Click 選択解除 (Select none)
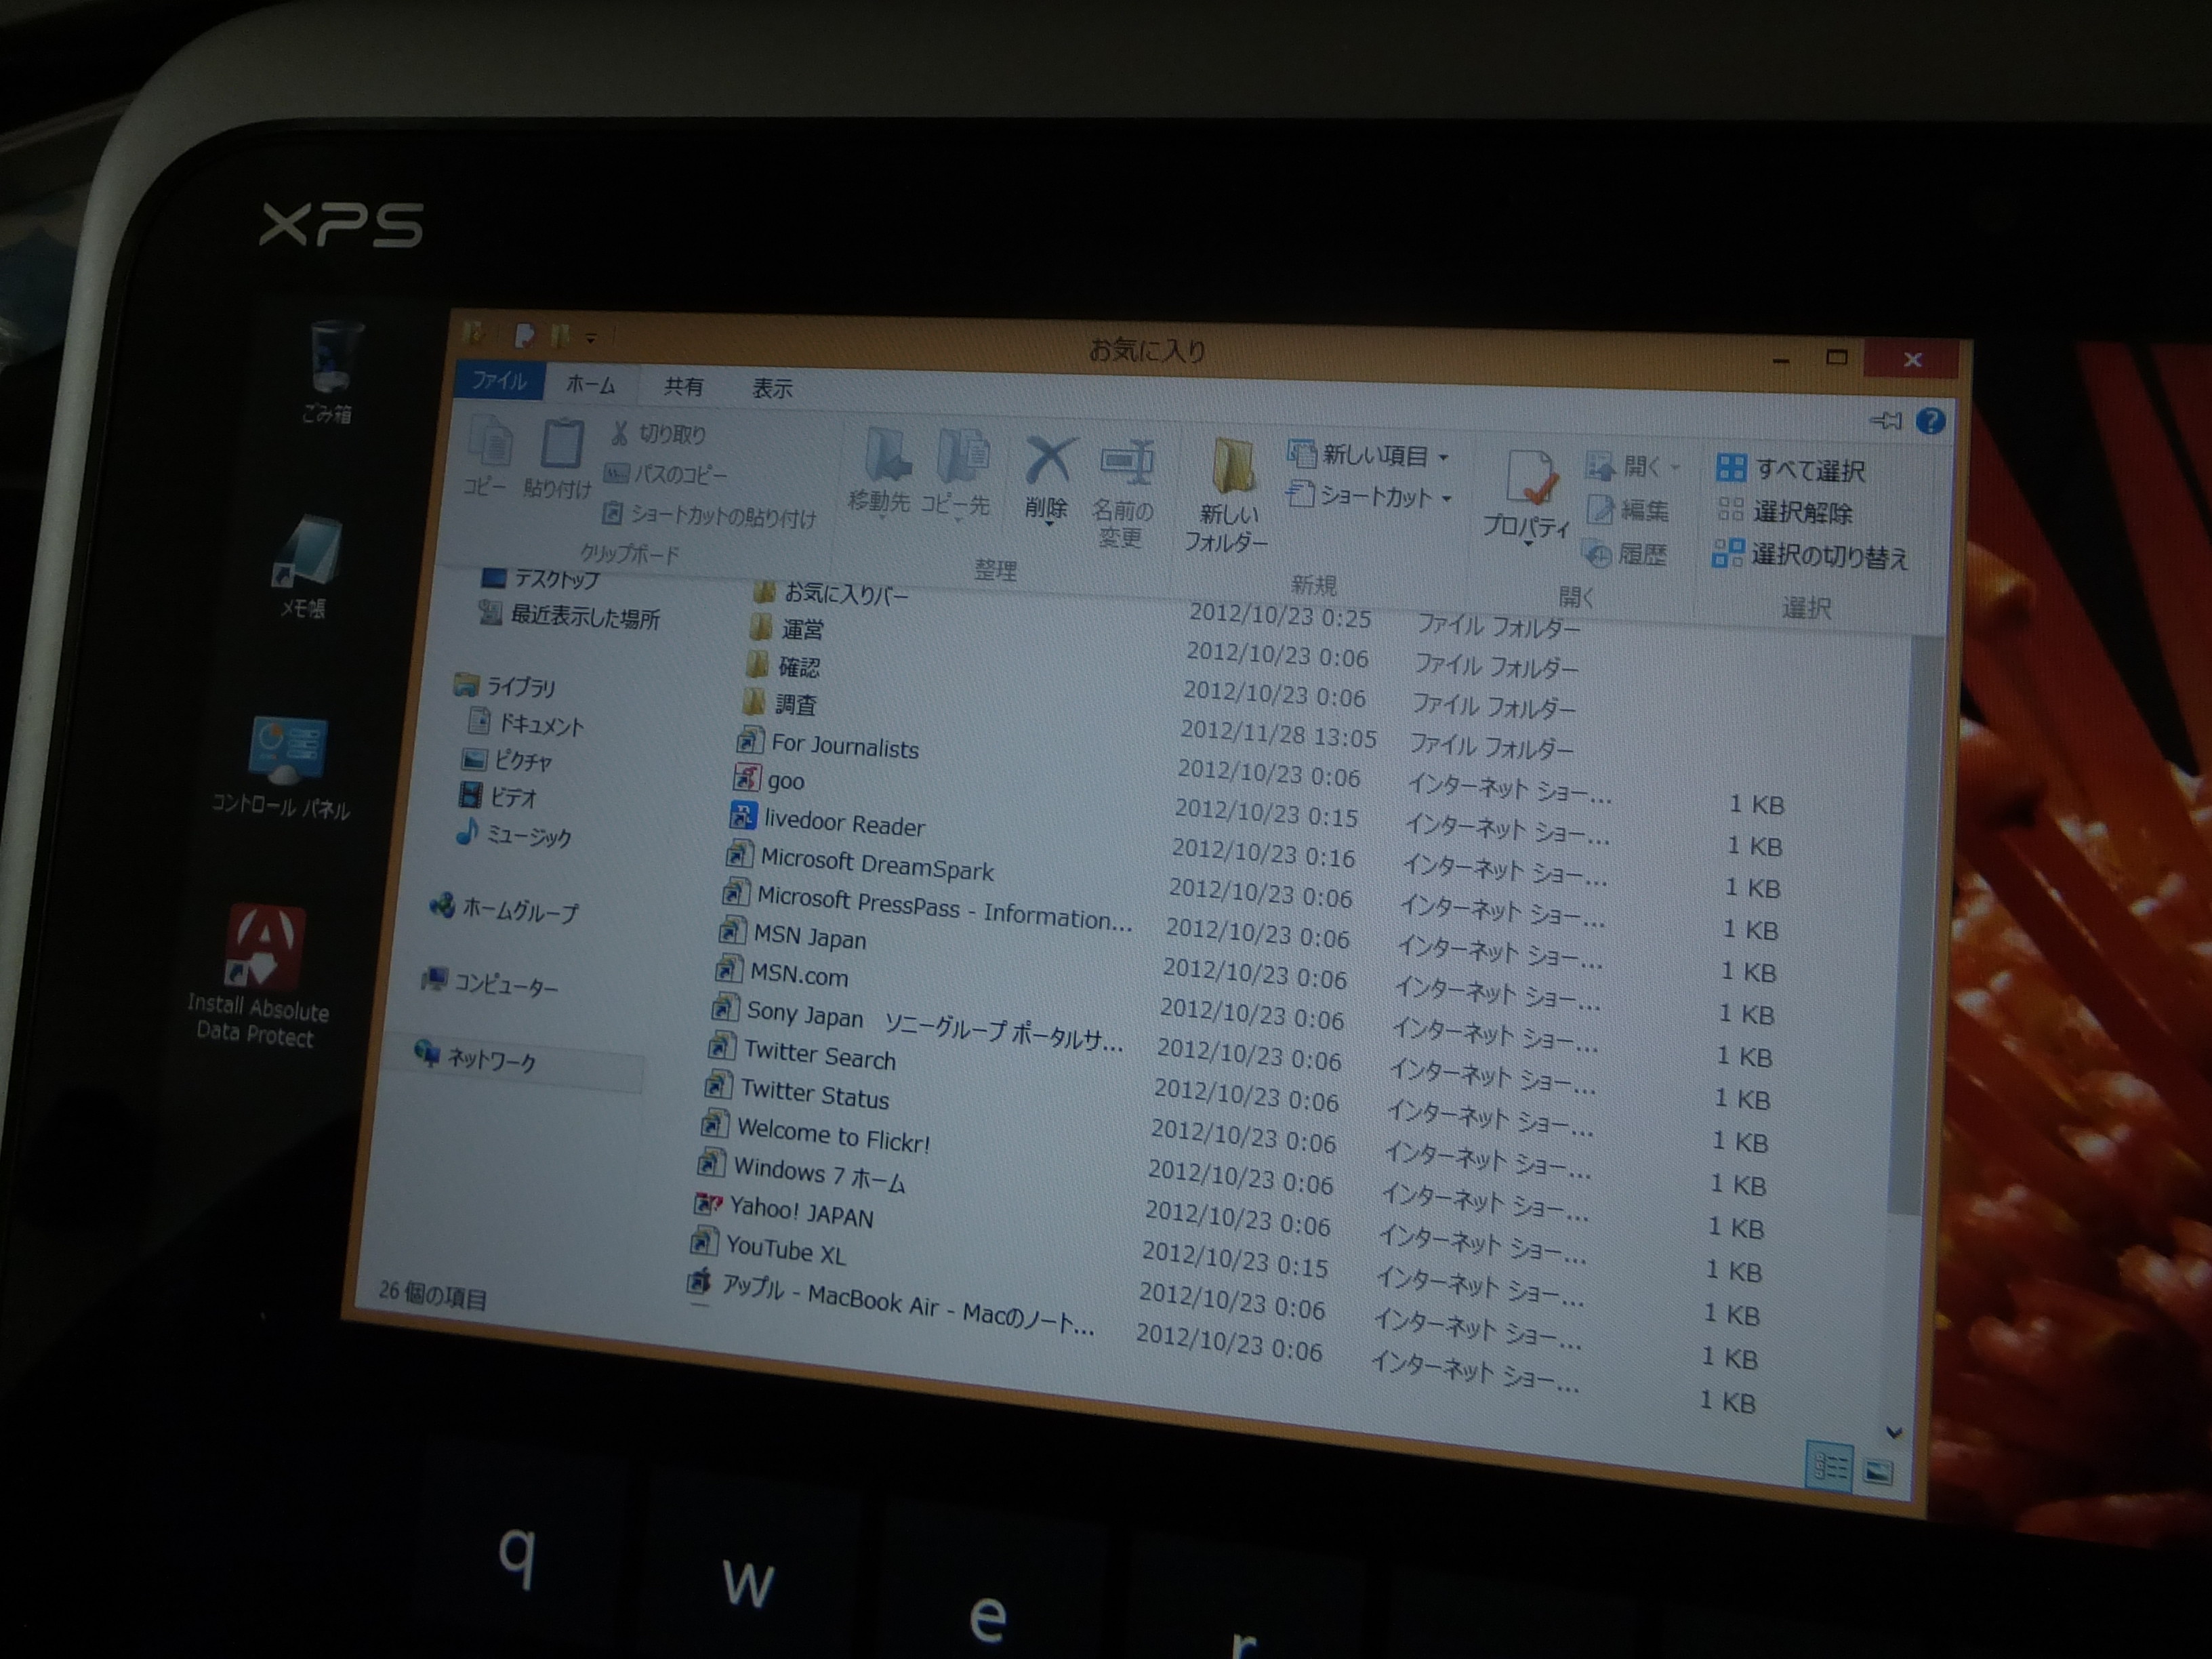The image size is (2212, 1659). click(1785, 512)
